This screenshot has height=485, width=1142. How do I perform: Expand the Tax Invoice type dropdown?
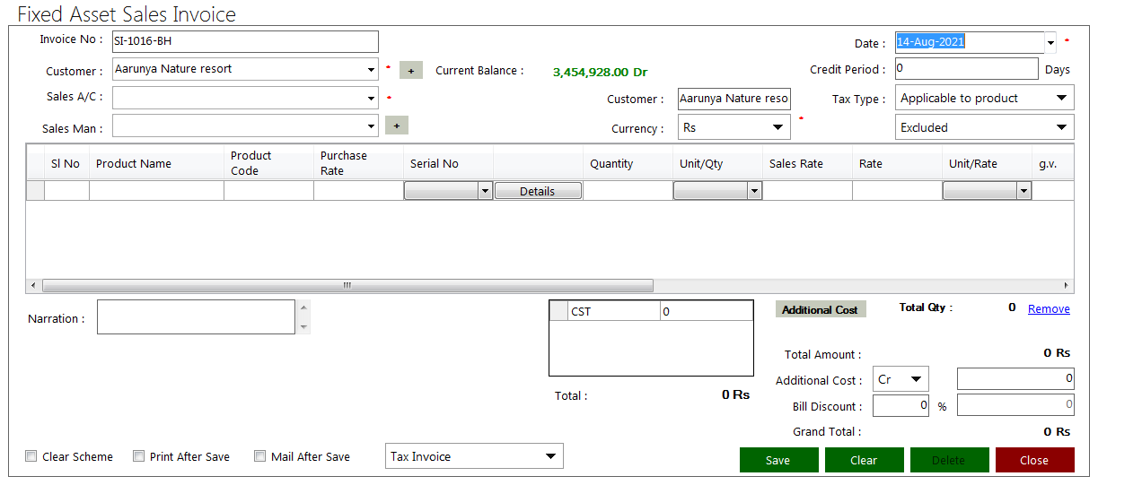550,456
